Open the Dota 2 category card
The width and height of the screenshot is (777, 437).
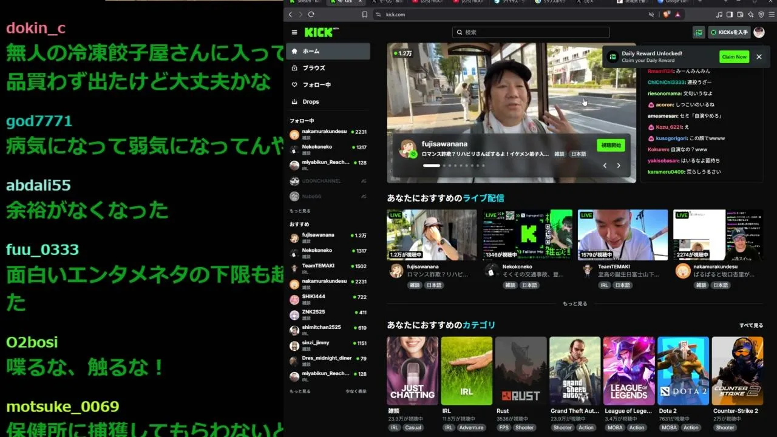(x=683, y=371)
